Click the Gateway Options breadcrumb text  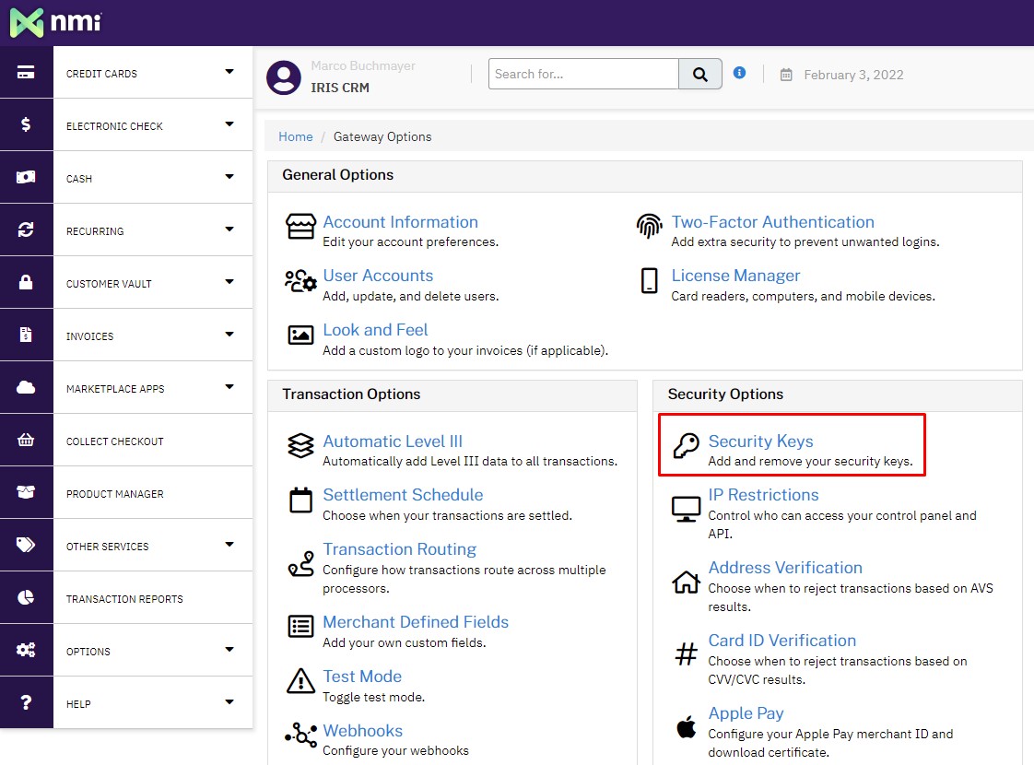point(382,136)
